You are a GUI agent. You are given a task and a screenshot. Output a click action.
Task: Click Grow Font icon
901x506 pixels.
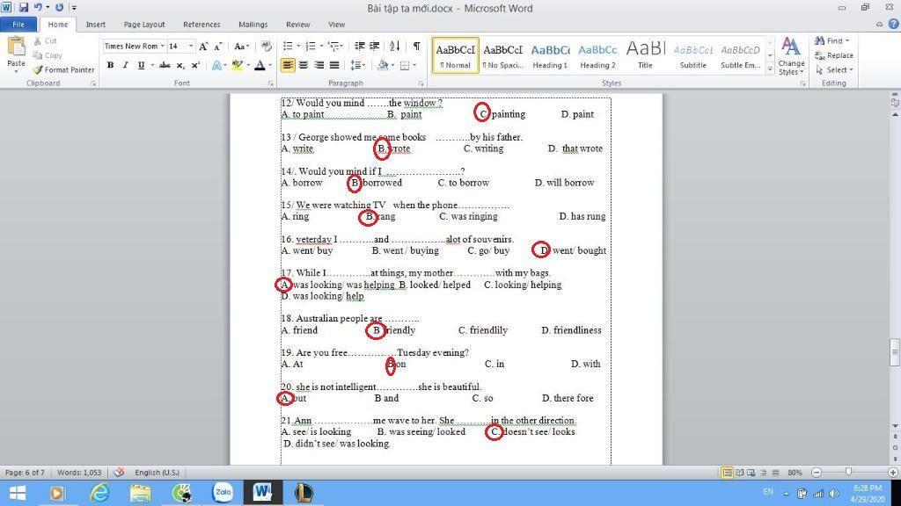tap(203, 47)
